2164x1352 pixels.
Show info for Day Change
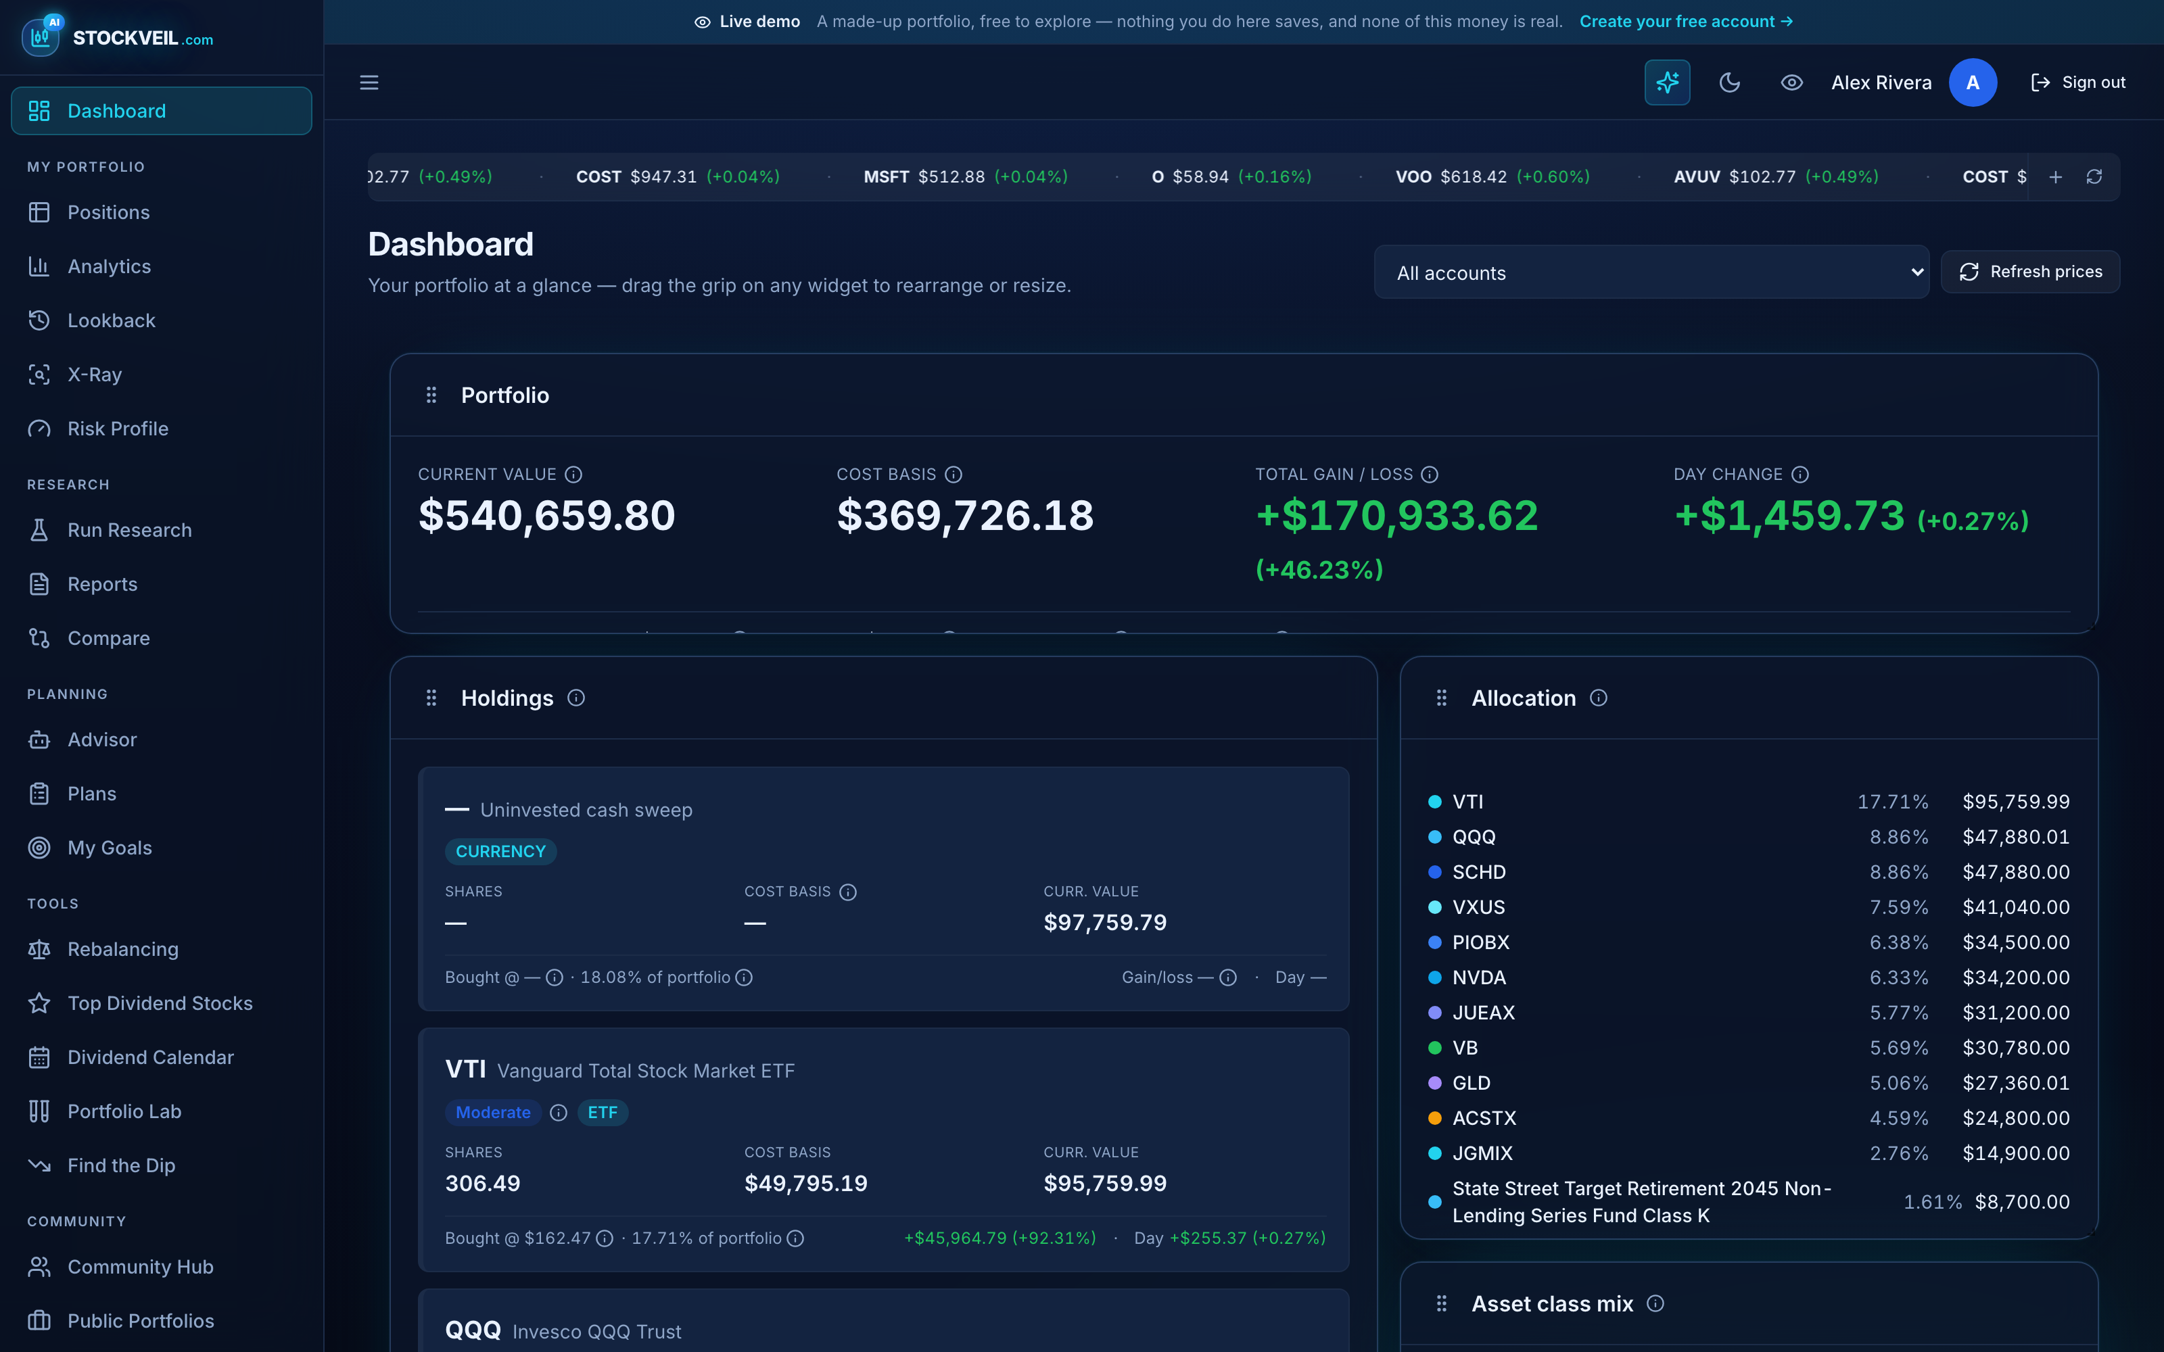[x=1800, y=474]
